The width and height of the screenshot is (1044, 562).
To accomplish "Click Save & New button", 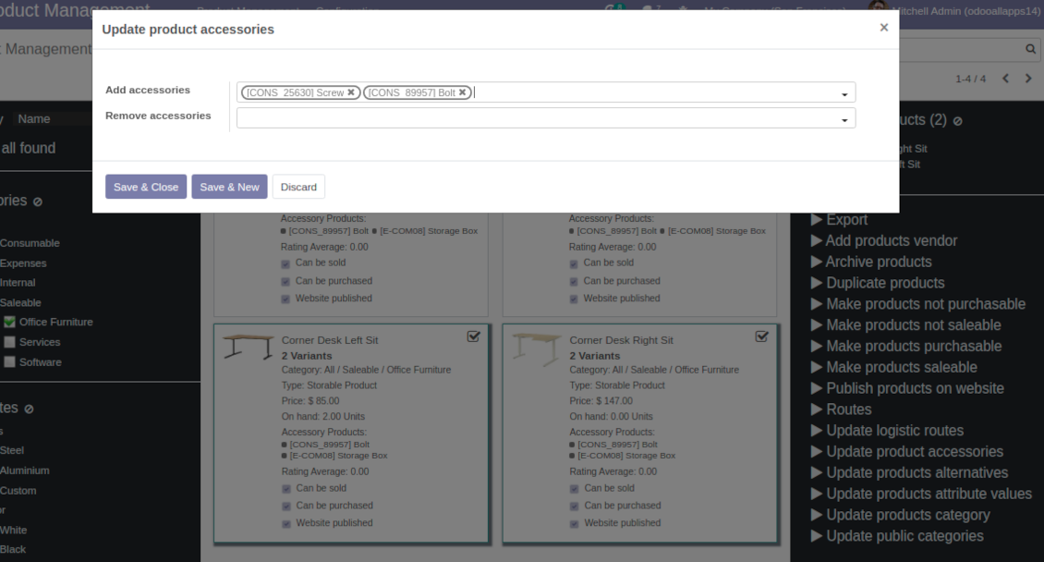I will [230, 187].
